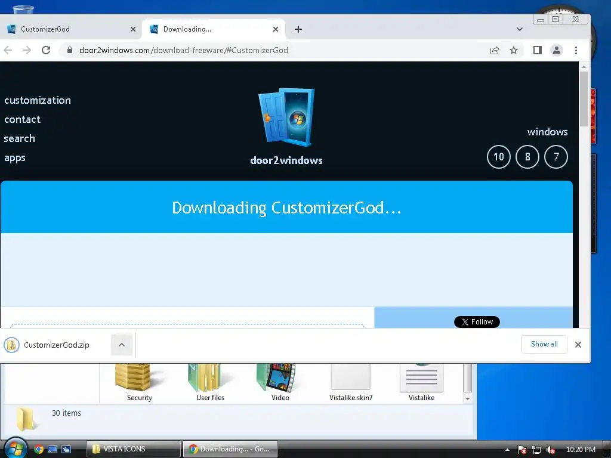Click the Windows Start orb

[15, 448]
